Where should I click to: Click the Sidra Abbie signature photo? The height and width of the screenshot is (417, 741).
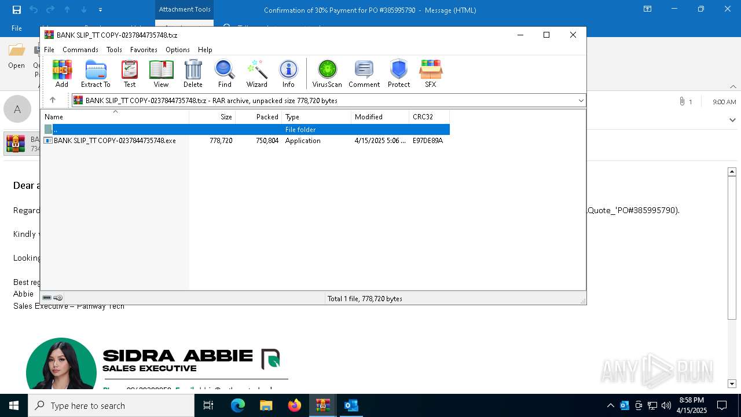(61, 364)
